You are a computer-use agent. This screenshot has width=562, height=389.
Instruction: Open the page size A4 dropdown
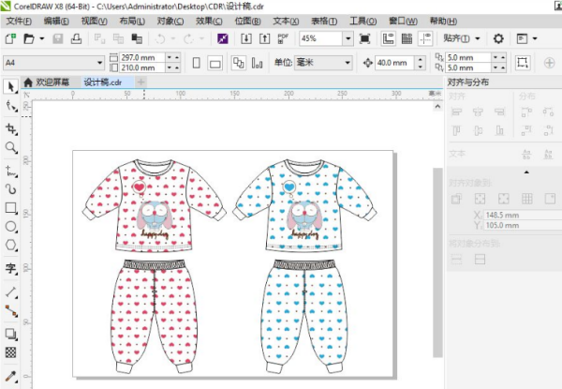point(99,63)
